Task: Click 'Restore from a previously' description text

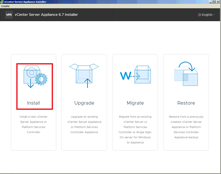Action: click(x=186, y=127)
